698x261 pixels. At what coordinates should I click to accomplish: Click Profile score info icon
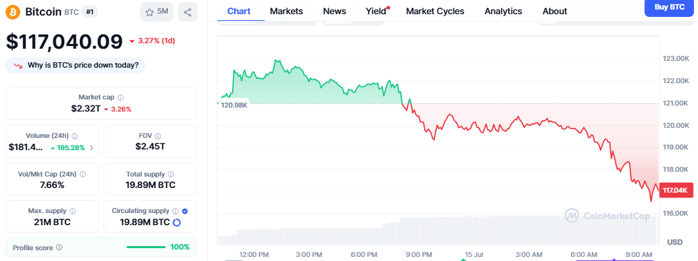coord(60,247)
